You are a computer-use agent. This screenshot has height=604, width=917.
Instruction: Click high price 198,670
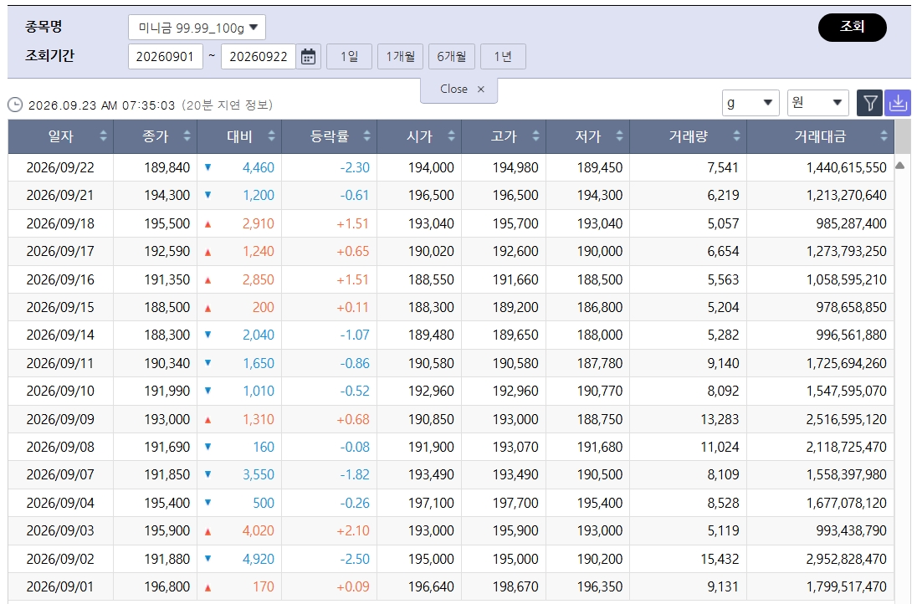click(x=515, y=586)
